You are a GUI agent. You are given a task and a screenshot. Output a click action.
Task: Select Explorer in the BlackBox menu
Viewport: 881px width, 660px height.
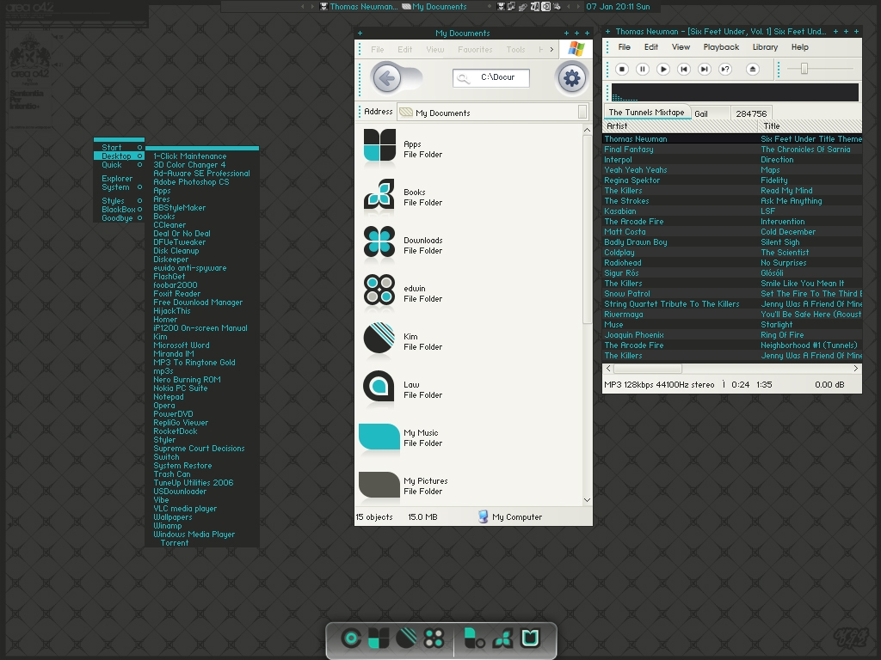(117, 179)
